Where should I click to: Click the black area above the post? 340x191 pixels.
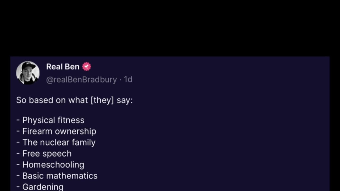click(170, 28)
